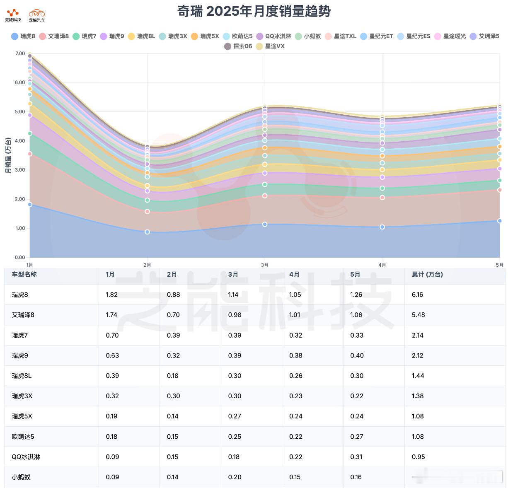Select the 艾瑞泽8 table row name
Screen dimensions: 508x488
pyautogui.click(x=23, y=315)
